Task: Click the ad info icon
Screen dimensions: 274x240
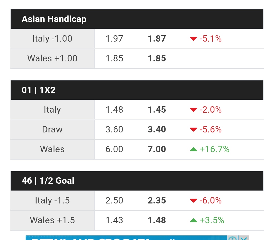Action: 233,238
